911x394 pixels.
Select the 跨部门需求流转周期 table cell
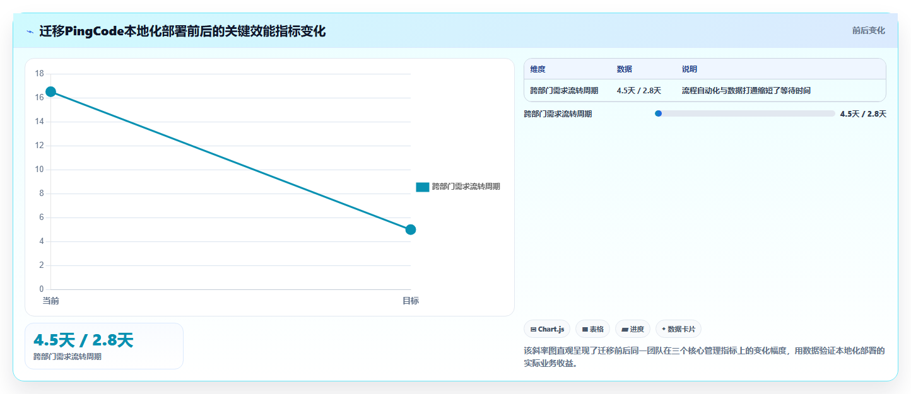(x=564, y=91)
